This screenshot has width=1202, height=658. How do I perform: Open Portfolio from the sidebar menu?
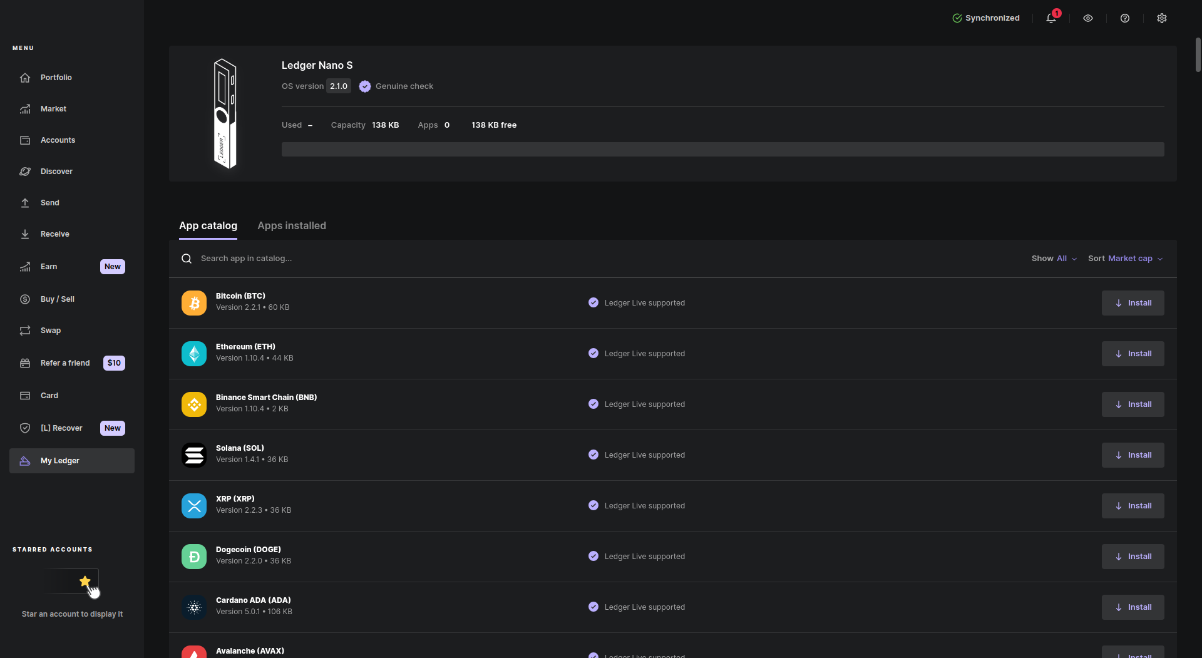(x=56, y=78)
